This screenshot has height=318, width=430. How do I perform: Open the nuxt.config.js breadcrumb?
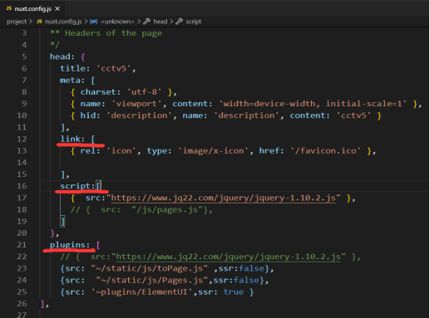63,22
